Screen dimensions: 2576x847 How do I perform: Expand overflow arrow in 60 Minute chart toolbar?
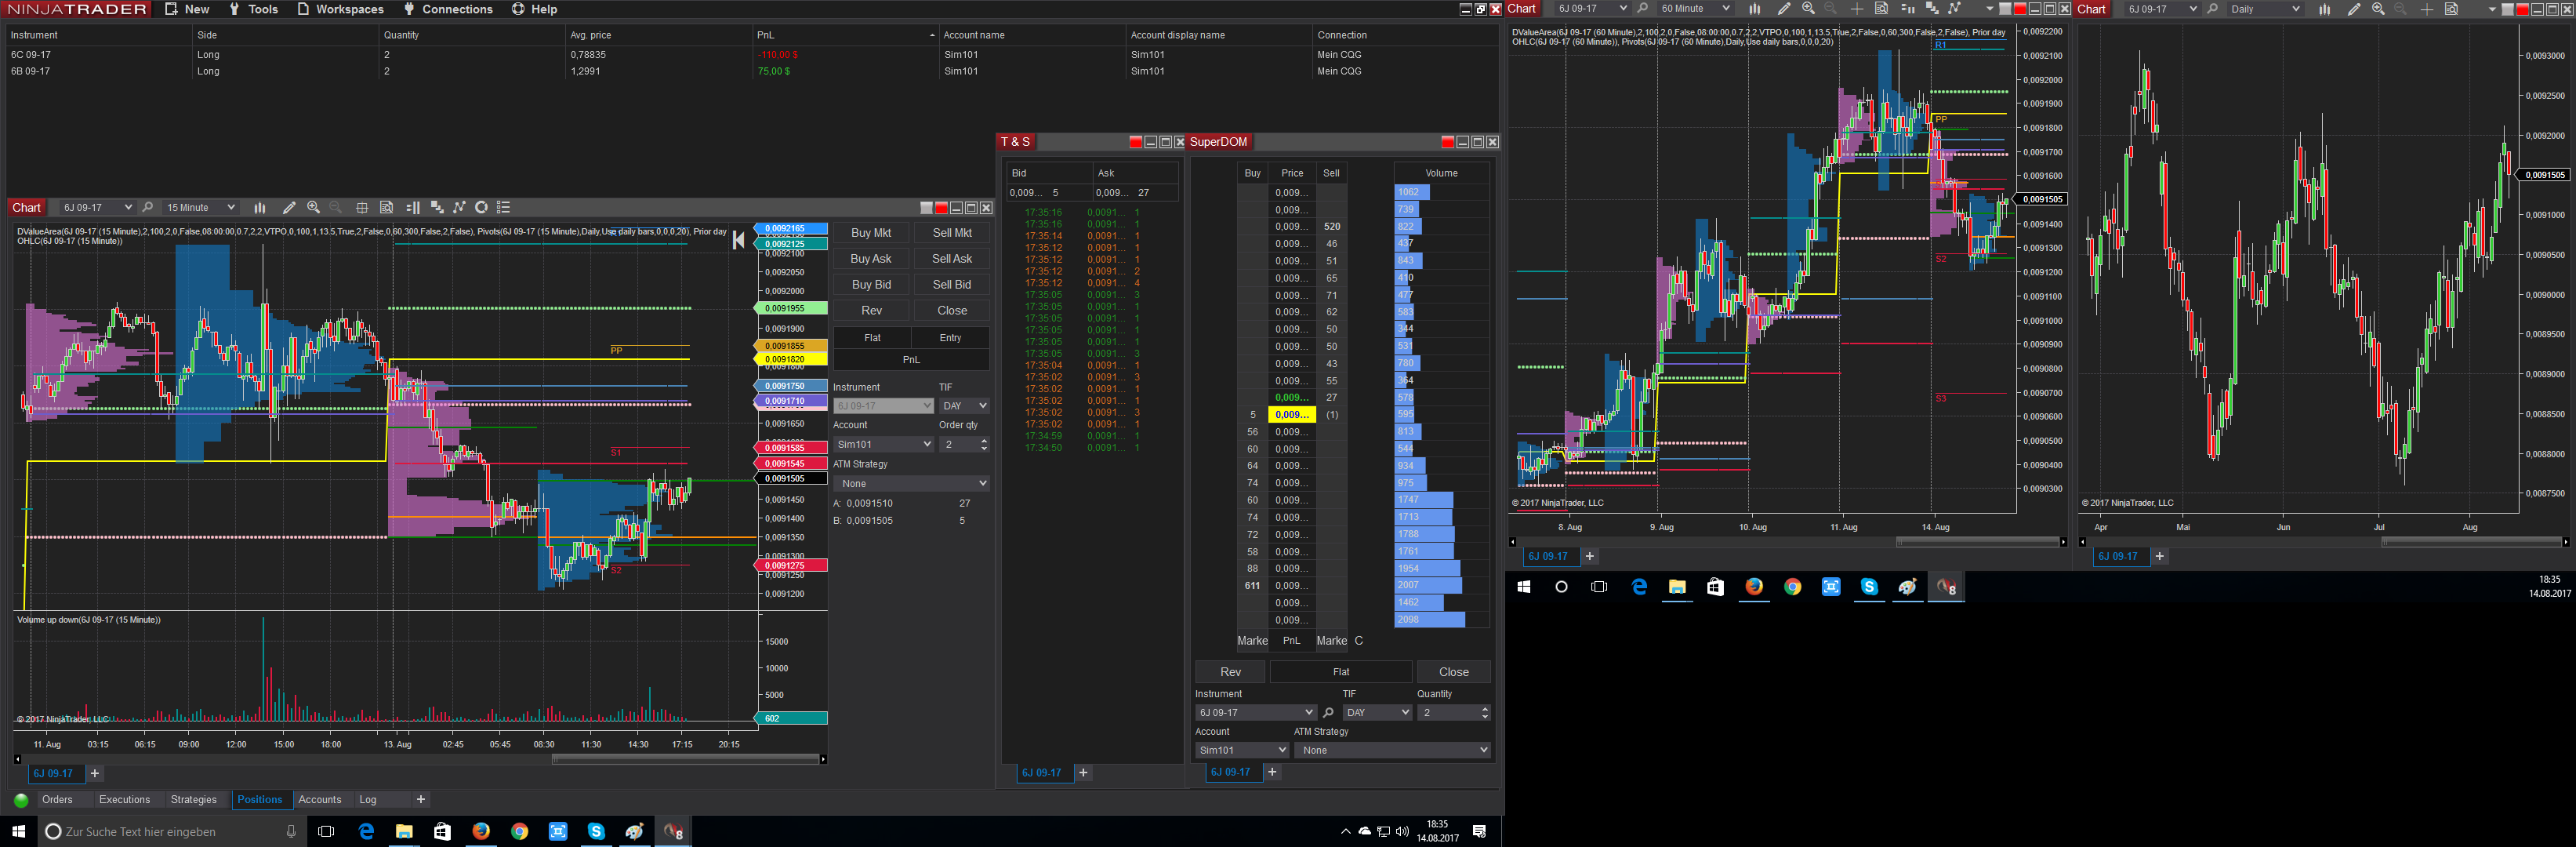click(x=1989, y=9)
